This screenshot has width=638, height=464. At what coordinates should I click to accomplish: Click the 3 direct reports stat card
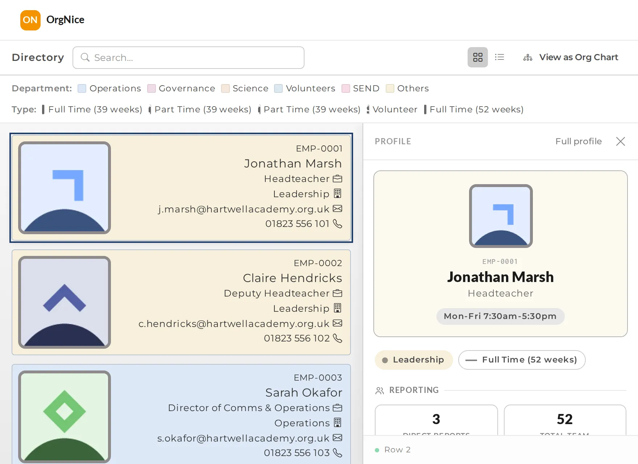point(436,420)
